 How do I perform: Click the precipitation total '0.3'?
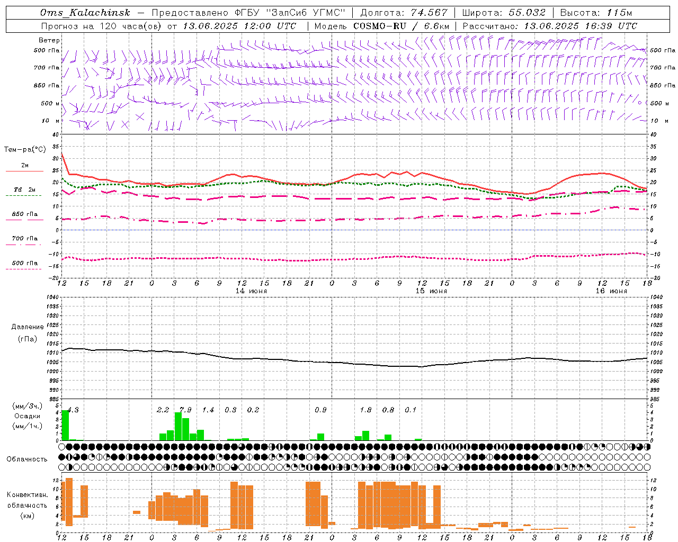point(230,410)
